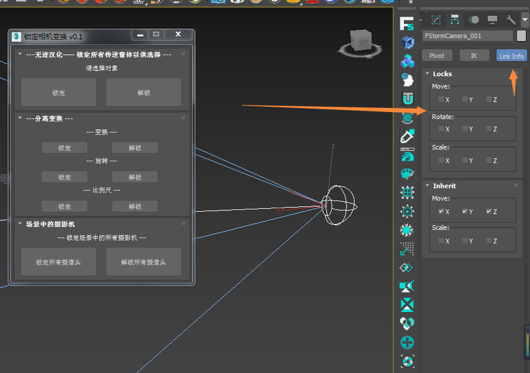The image size is (530, 373).
Task: Click the camera shutter icon at sidebar bottom
Action: (x=407, y=361)
